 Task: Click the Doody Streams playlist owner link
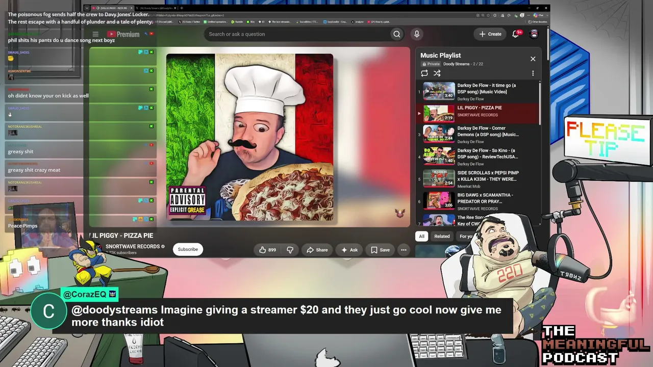pos(456,64)
